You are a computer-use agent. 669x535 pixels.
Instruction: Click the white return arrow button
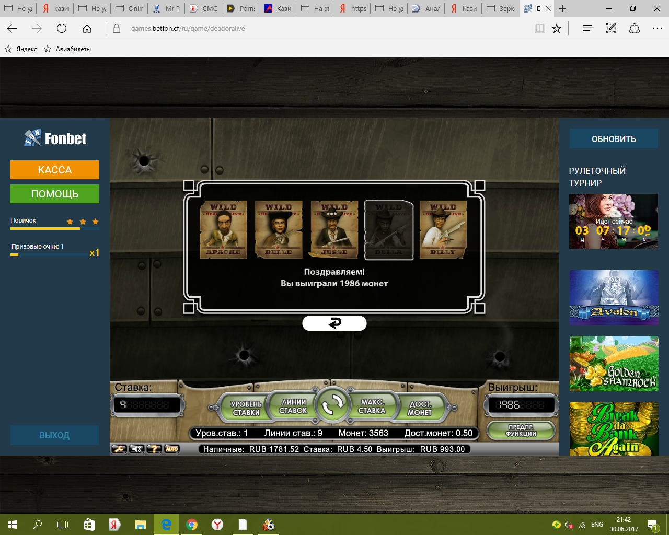coord(334,323)
